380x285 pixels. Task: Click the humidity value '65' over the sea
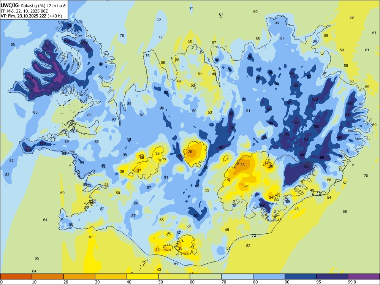37,258
